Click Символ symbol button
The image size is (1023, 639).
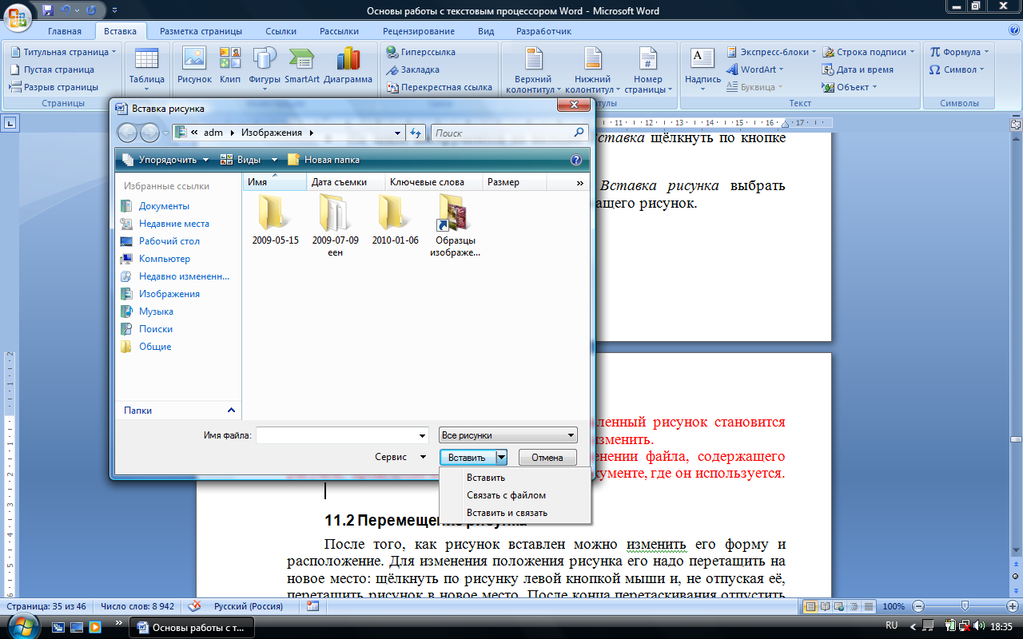point(957,69)
